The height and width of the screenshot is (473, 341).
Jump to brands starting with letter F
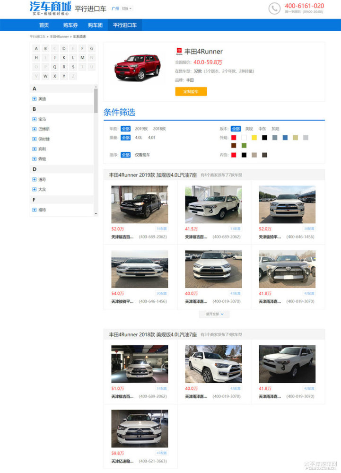click(x=82, y=48)
